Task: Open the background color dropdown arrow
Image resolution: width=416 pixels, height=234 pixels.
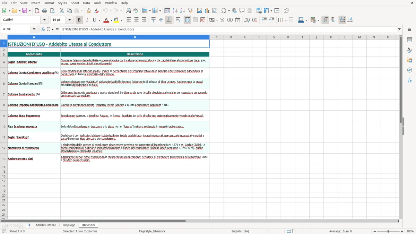Action: click(x=122, y=20)
